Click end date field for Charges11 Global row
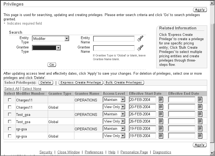215x156 pixels. 182,107
